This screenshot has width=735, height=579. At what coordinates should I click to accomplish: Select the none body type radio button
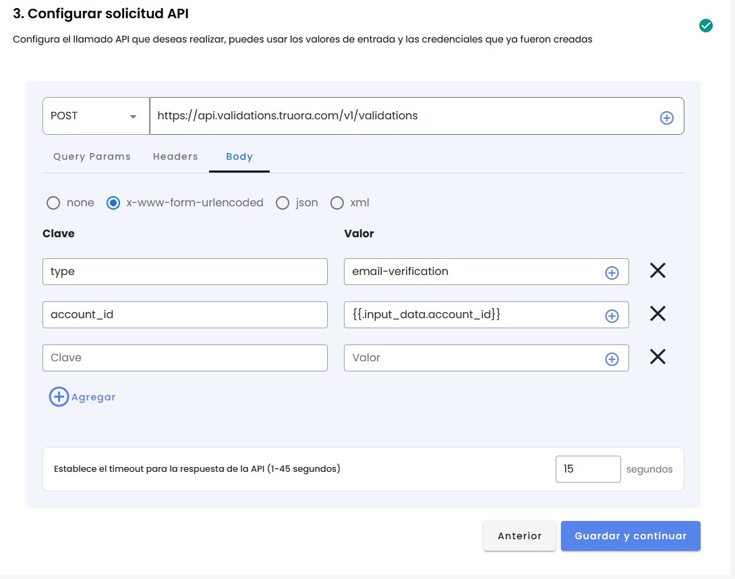(x=53, y=203)
